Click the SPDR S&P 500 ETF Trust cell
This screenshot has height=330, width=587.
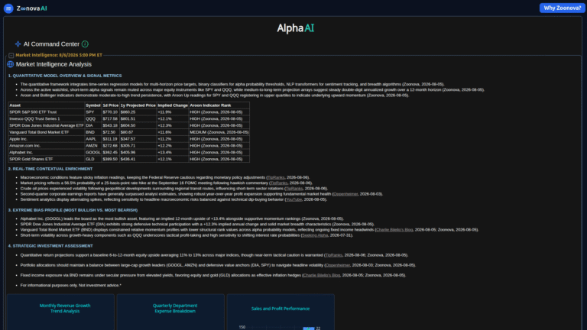click(x=47, y=112)
